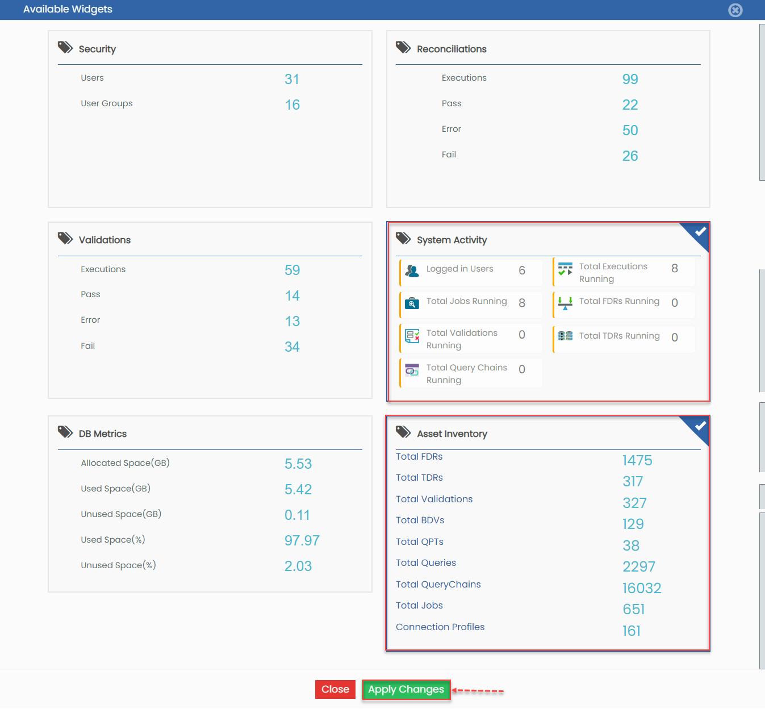Open the Total FDRs link
765x725 pixels.
click(419, 457)
